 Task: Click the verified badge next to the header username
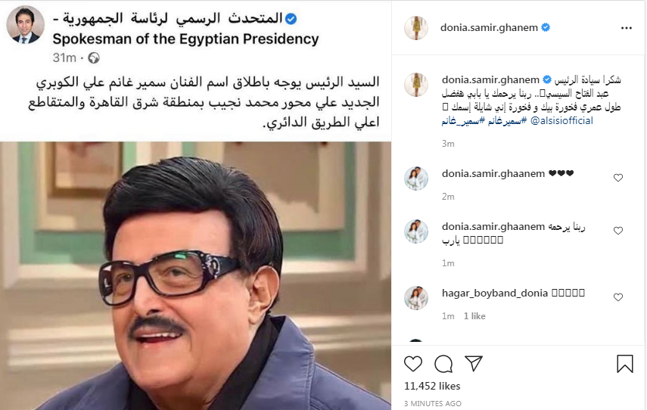click(x=546, y=28)
